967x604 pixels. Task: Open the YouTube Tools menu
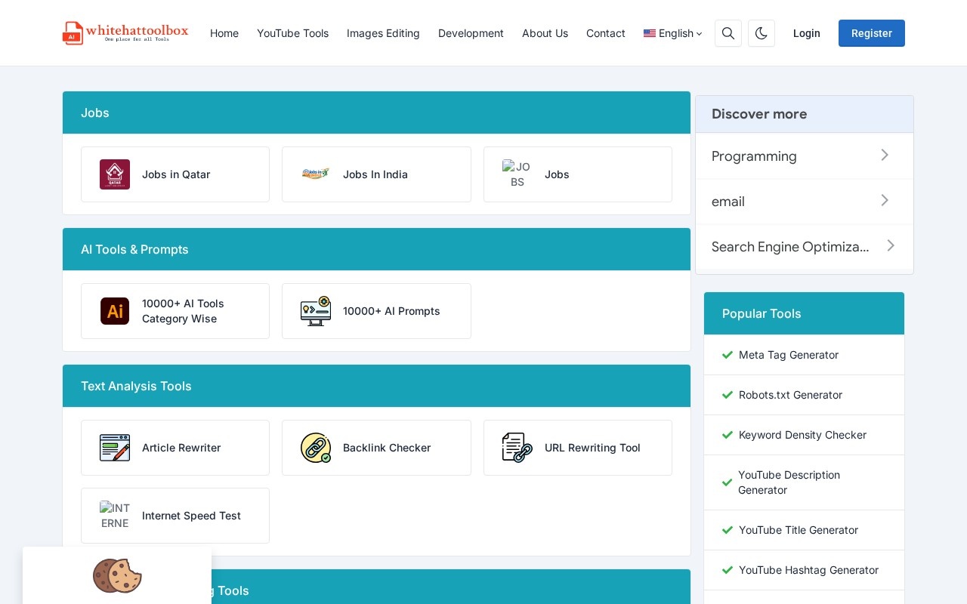tap(292, 33)
